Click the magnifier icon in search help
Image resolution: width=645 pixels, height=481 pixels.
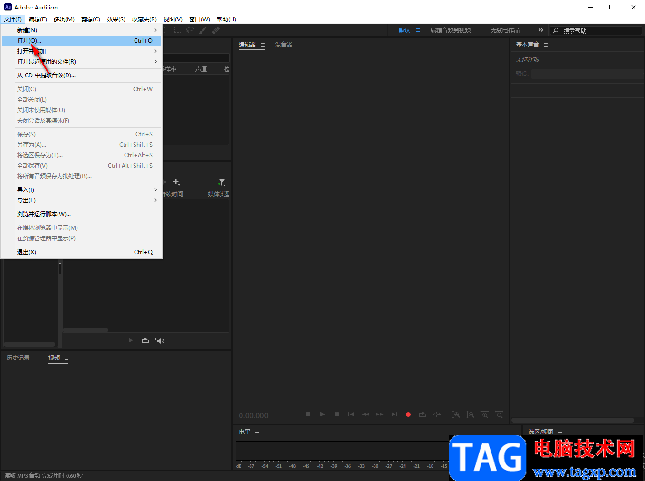pyautogui.click(x=556, y=30)
